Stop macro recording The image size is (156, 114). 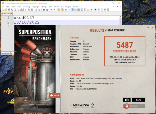pos(98,10)
